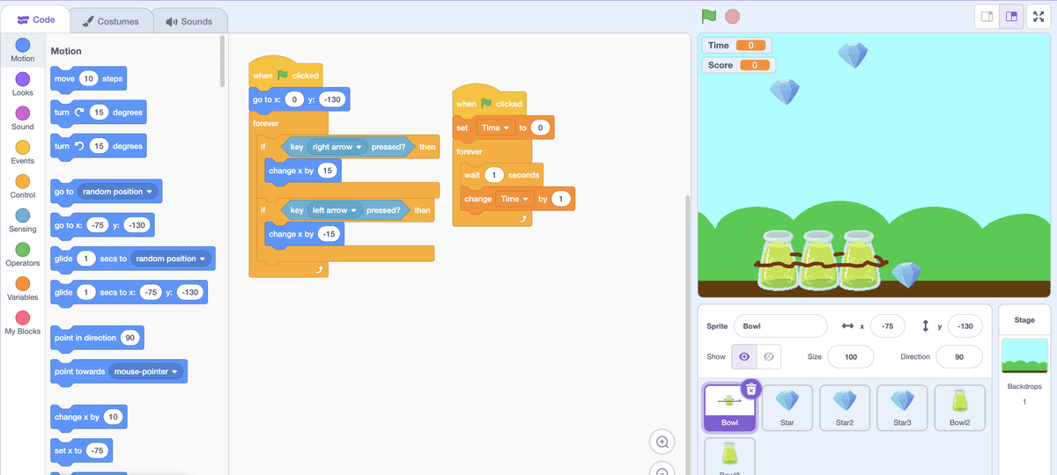Expand the right arrow key dropdown
The image size is (1057, 475).
(359, 147)
